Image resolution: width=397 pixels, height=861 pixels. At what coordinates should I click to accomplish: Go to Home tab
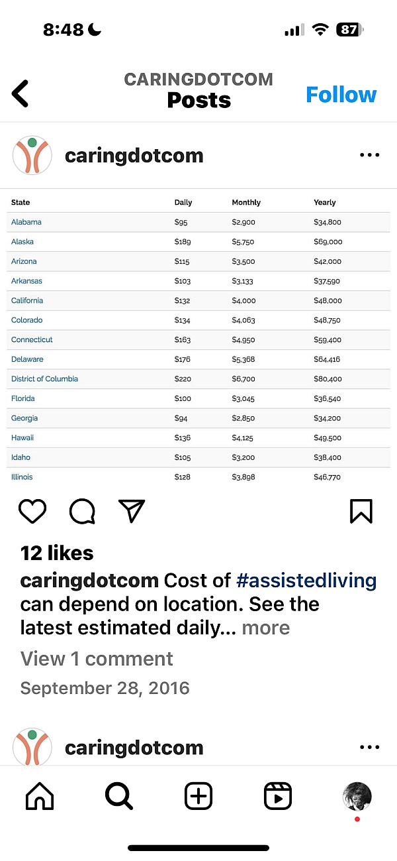pos(40,796)
